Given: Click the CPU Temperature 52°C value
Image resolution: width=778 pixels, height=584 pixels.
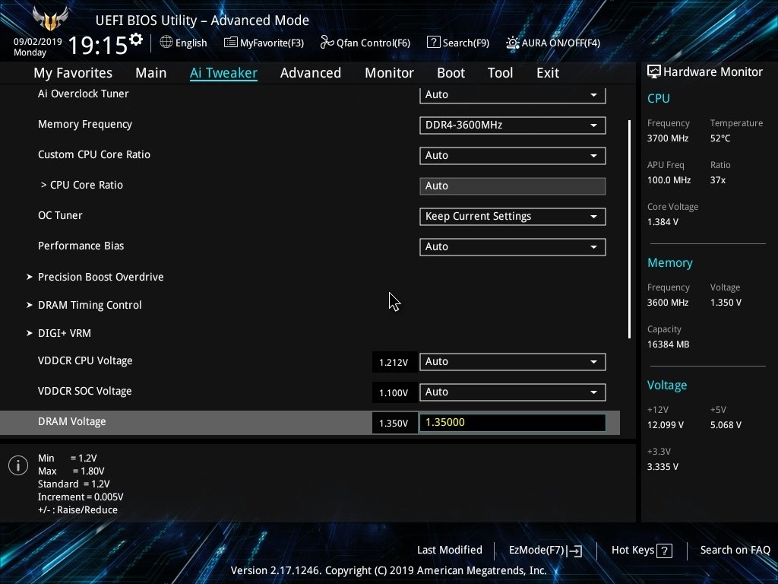Looking at the screenshot, I should [720, 138].
